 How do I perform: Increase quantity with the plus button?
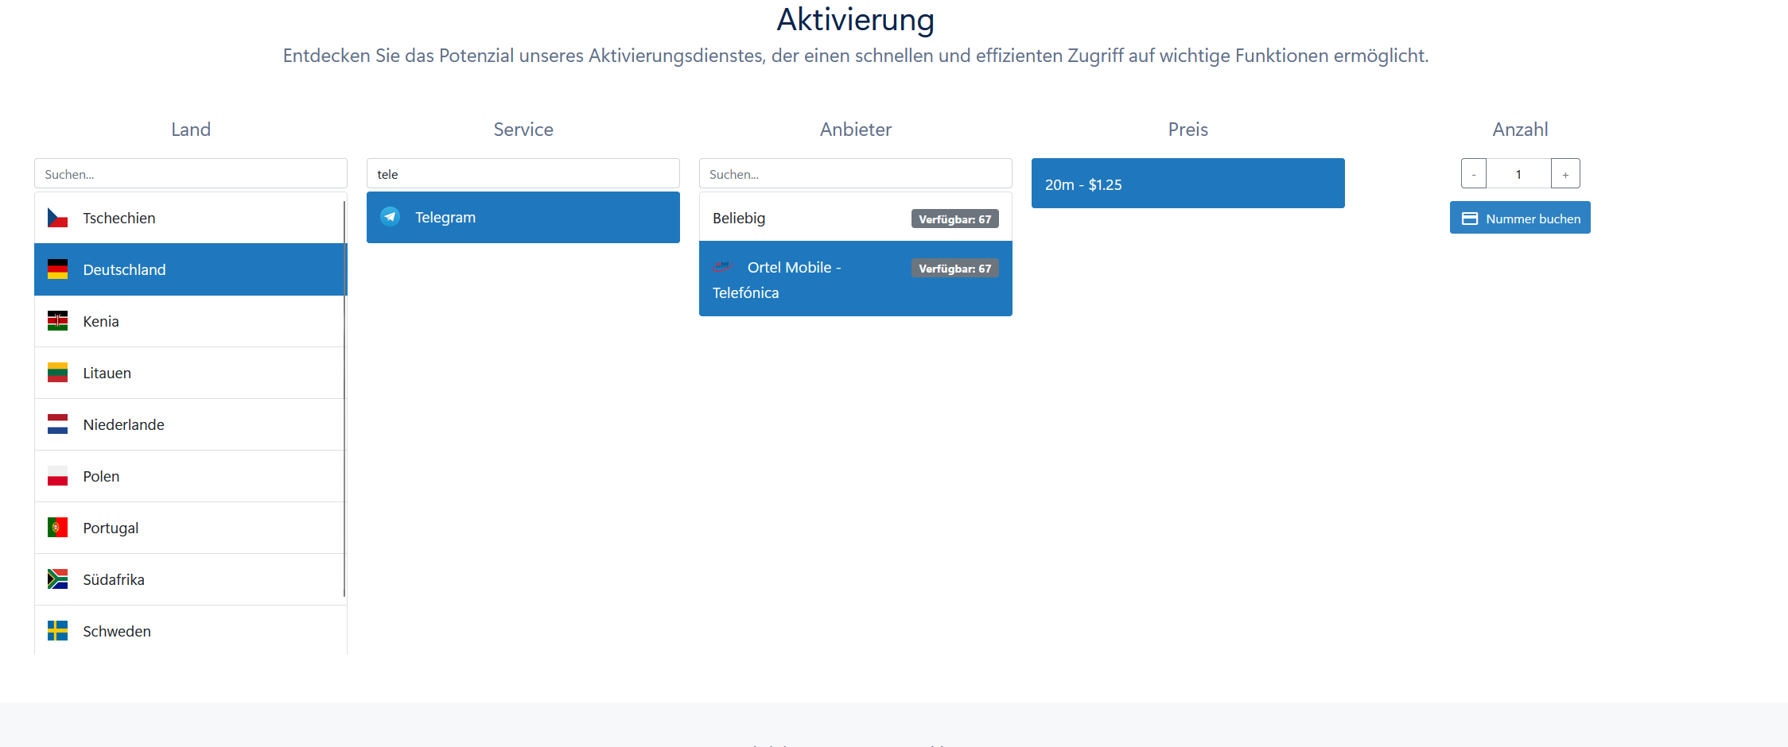tap(1565, 174)
